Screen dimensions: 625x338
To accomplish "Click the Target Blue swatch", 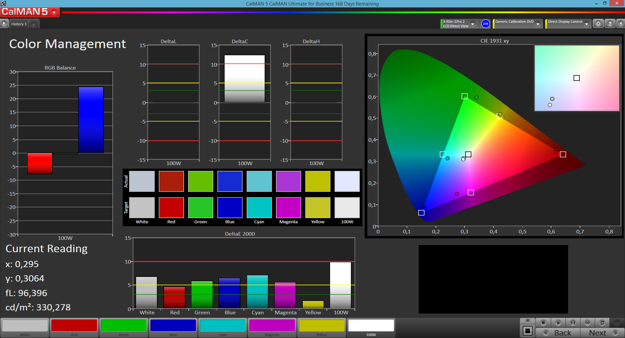I will (x=230, y=208).
